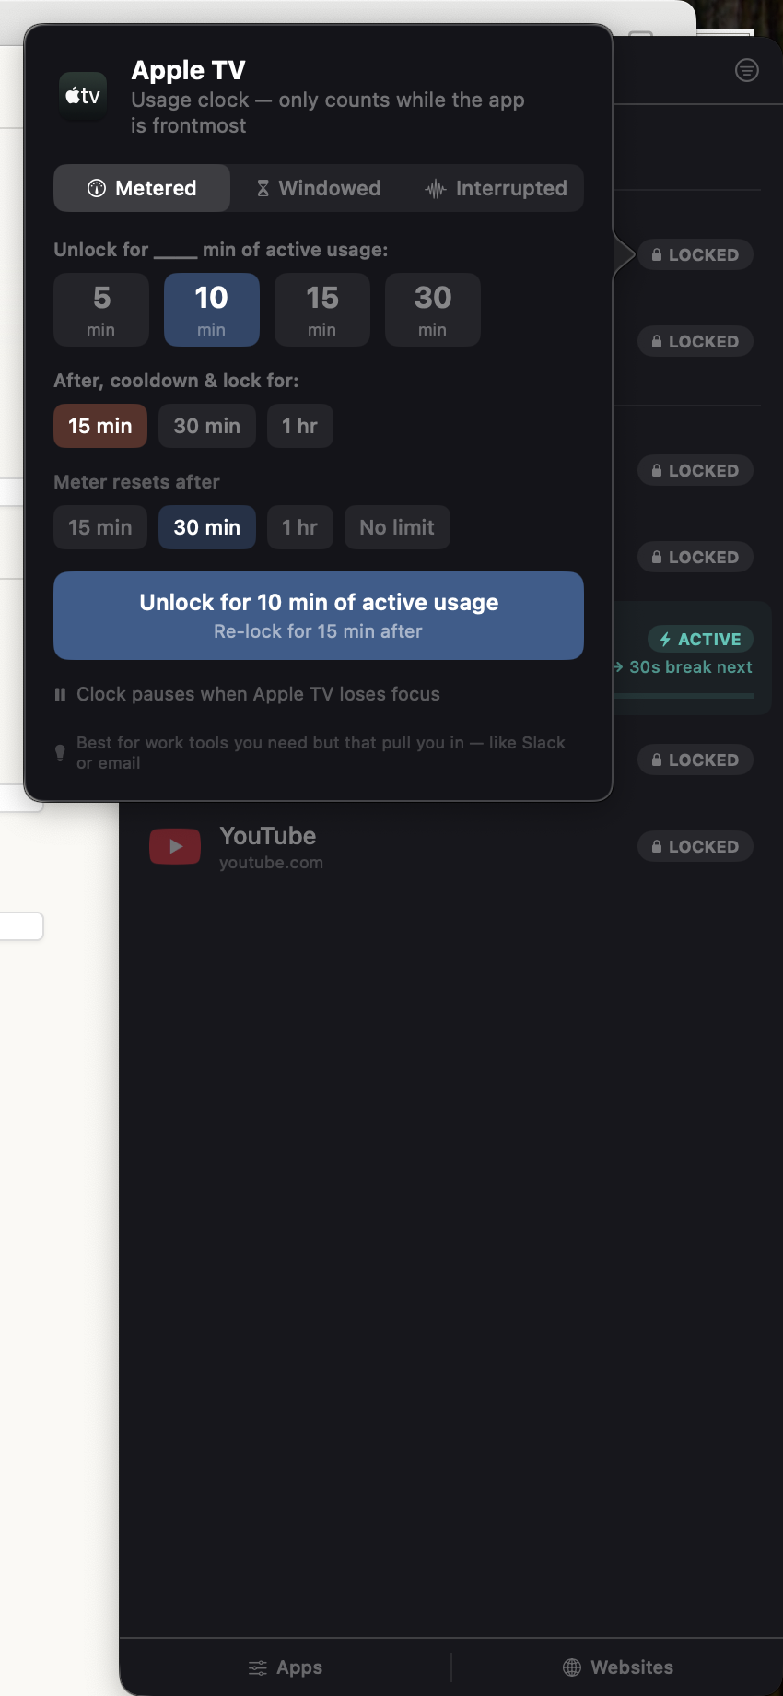
Task: Open the Websites tab at bottom
Action: [618, 1667]
